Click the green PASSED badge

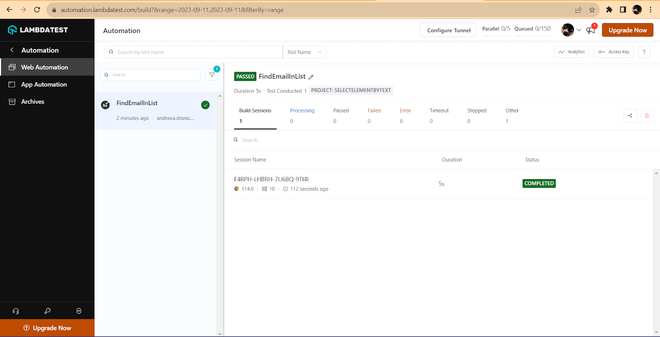(x=245, y=77)
